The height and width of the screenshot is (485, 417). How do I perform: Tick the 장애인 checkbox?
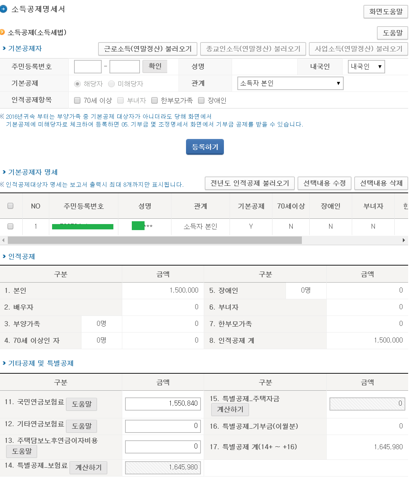click(x=201, y=101)
